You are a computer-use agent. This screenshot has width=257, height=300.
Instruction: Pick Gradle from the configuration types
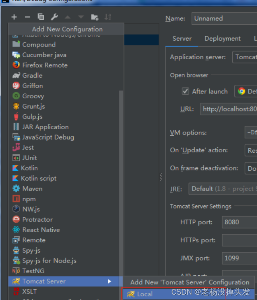click(32, 75)
